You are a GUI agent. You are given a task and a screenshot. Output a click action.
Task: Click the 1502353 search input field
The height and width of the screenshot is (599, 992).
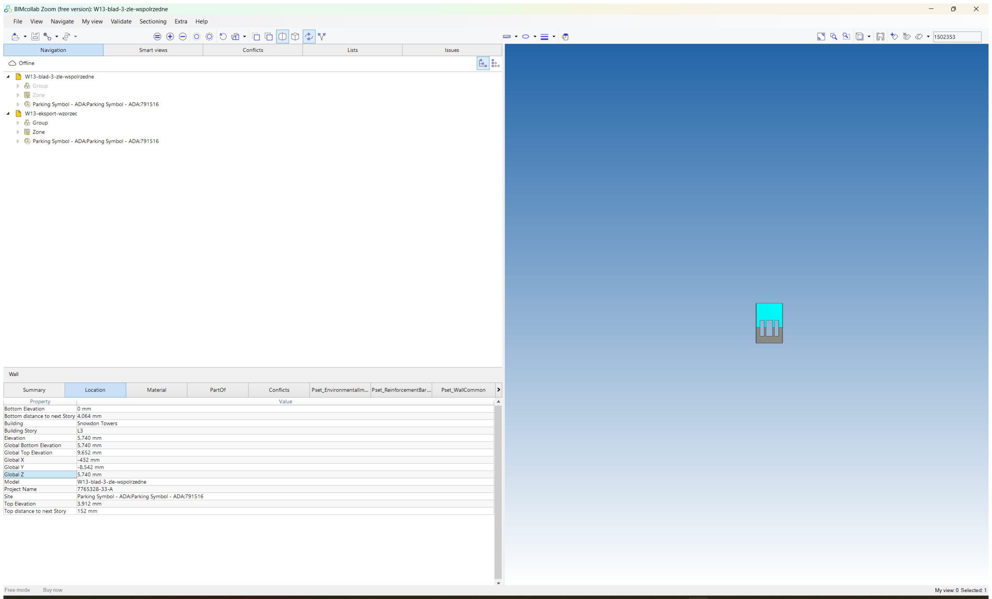pos(957,37)
